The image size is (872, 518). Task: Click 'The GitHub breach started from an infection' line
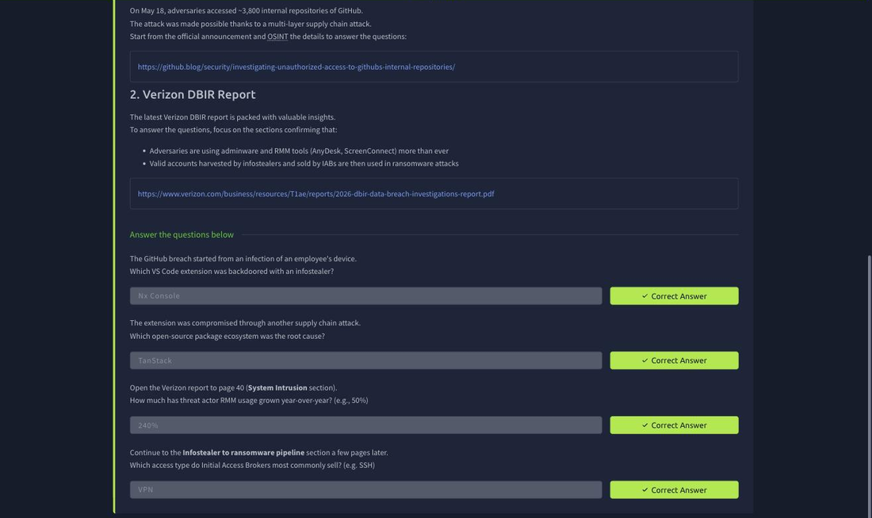(x=243, y=258)
